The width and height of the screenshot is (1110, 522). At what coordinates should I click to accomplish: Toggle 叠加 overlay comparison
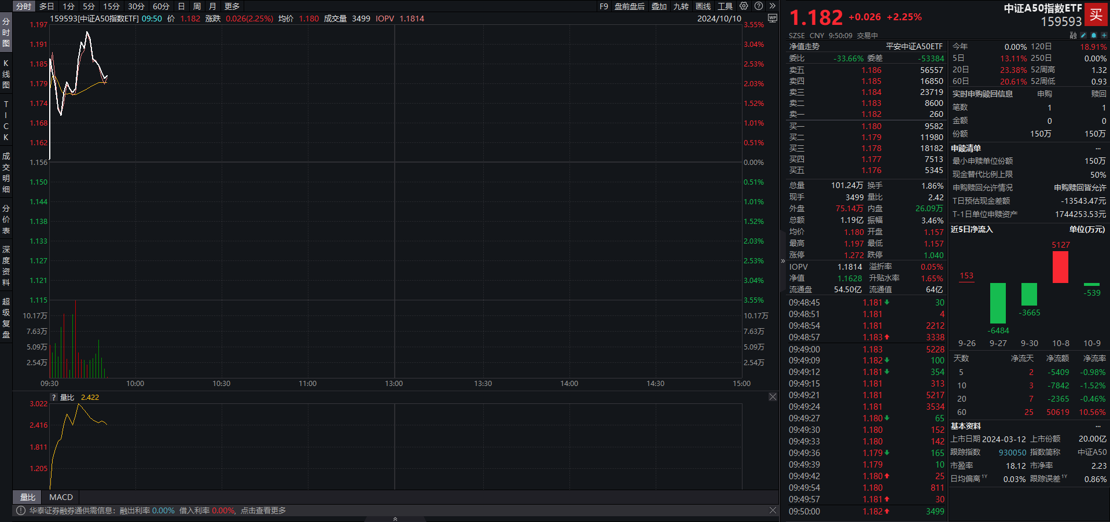pyautogui.click(x=659, y=6)
